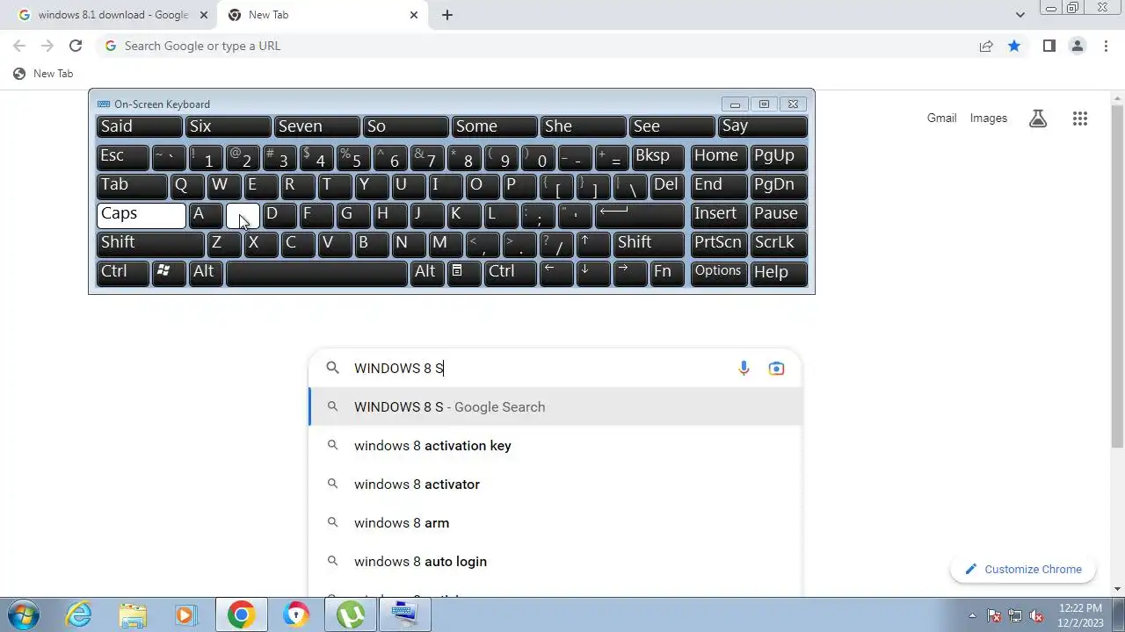Toggle the Fn key
Image resolution: width=1125 pixels, height=632 pixels.
[x=667, y=272]
